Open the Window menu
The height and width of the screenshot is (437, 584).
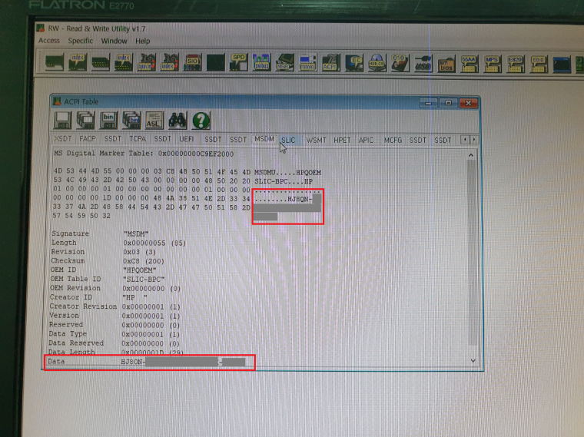[114, 41]
